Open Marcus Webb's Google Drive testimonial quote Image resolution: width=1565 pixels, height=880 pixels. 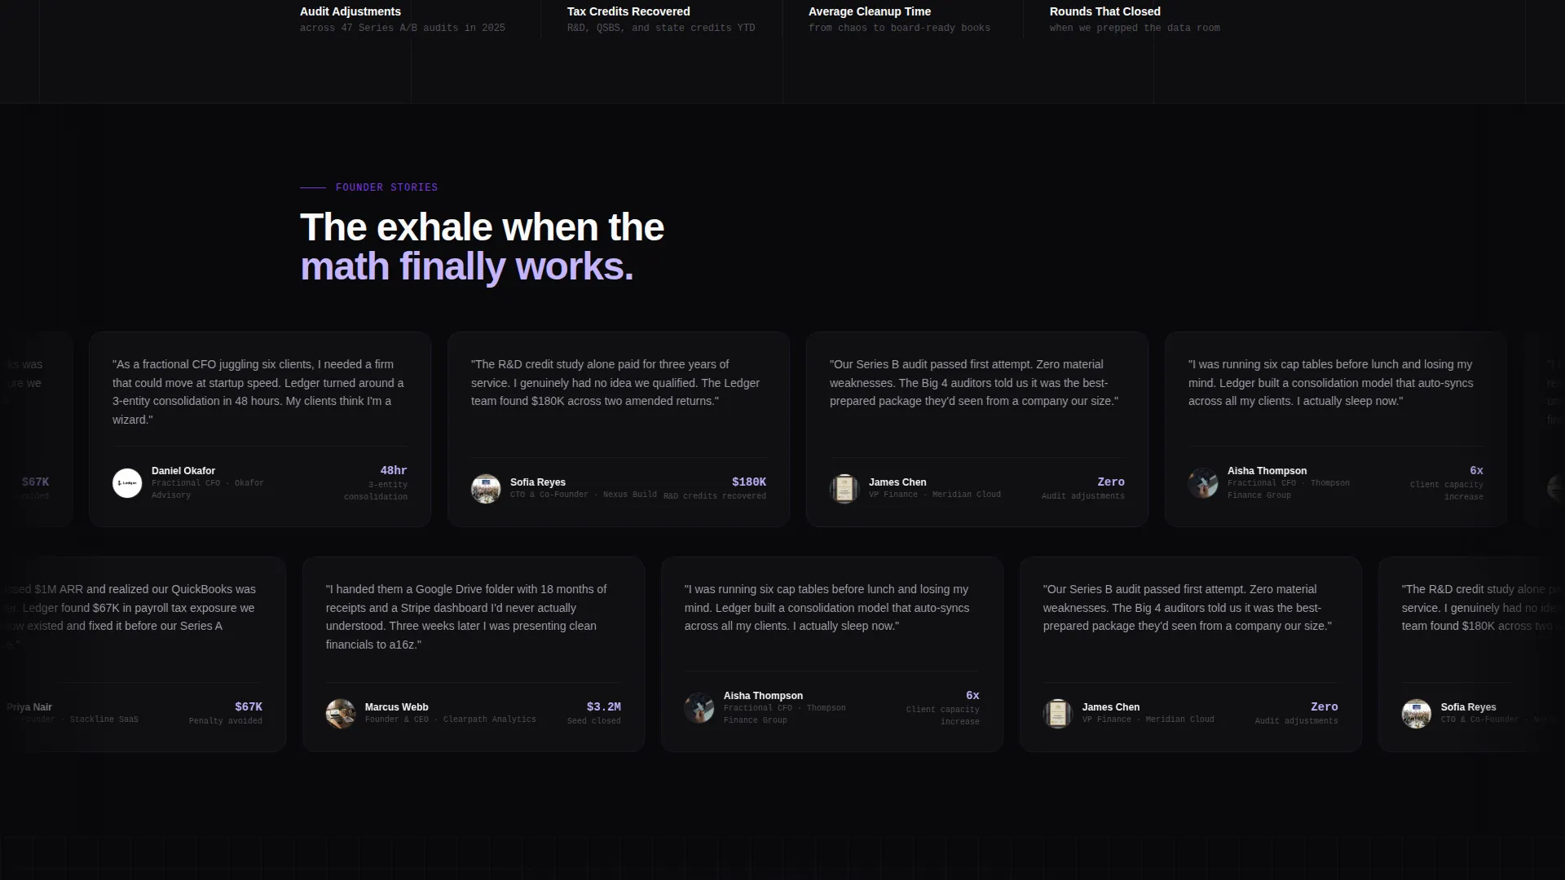[x=466, y=617]
